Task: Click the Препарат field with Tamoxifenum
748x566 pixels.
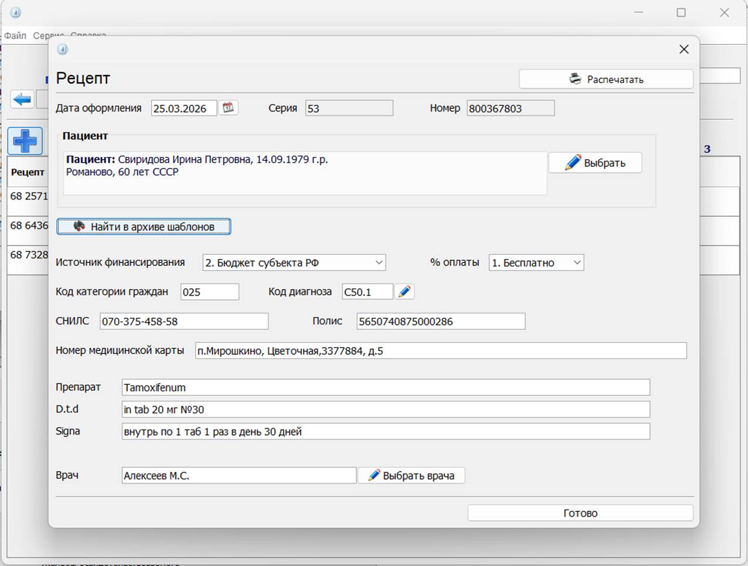Action: [x=385, y=388]
